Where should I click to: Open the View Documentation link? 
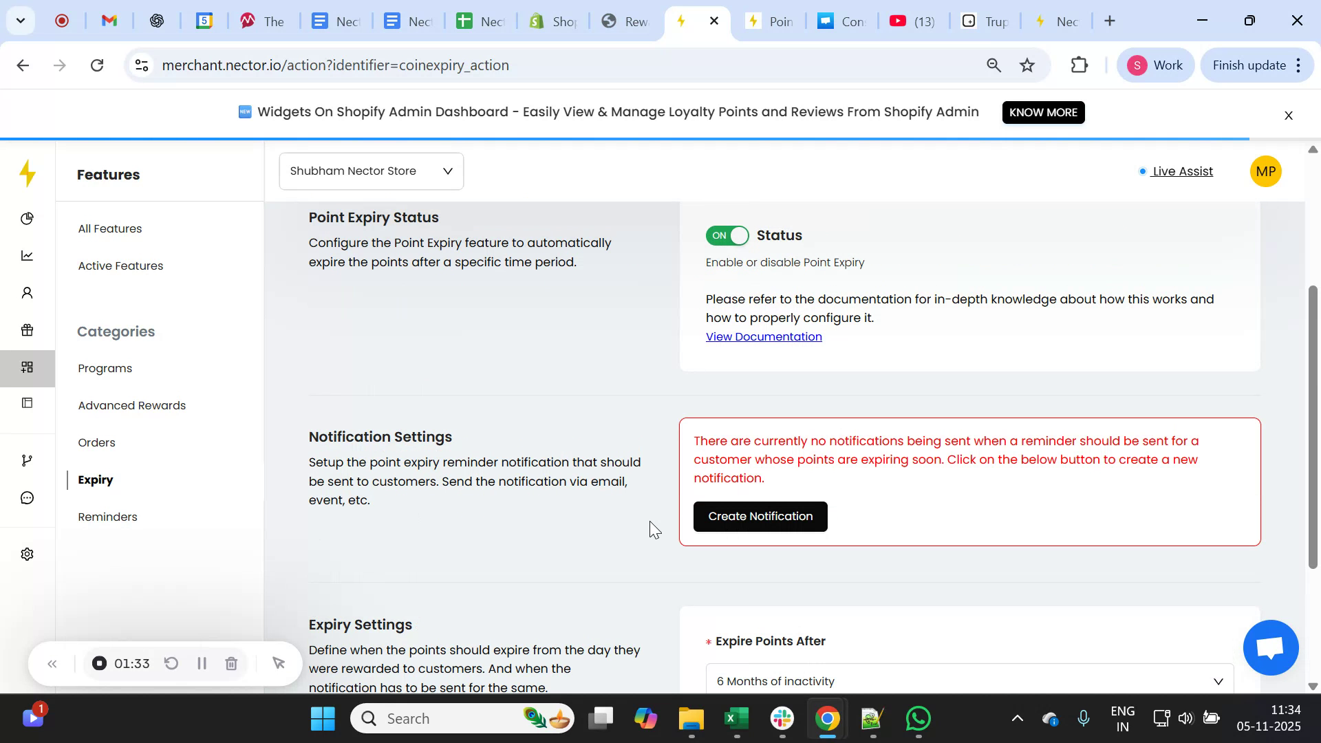click(764, 336)
